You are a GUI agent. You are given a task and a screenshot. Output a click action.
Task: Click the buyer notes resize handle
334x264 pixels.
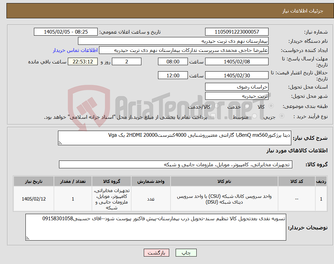pyautogui.click(x=27, y=238)
